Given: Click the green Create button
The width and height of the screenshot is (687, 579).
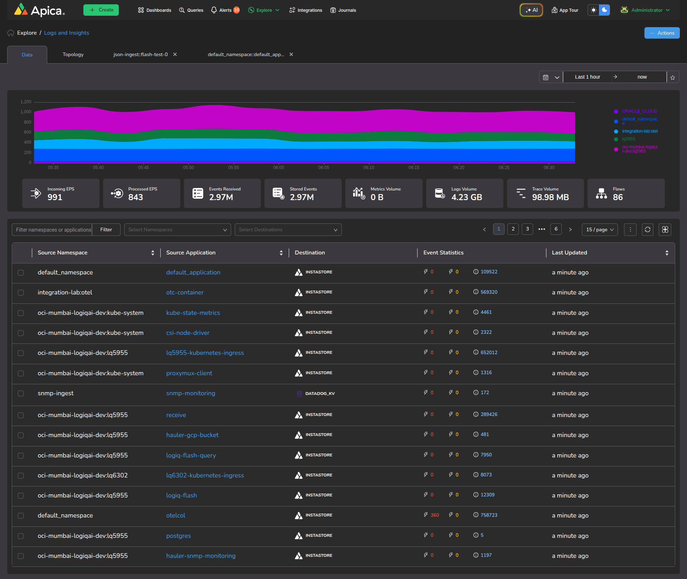Looking at the screenshot, I should tap(101, 10).
